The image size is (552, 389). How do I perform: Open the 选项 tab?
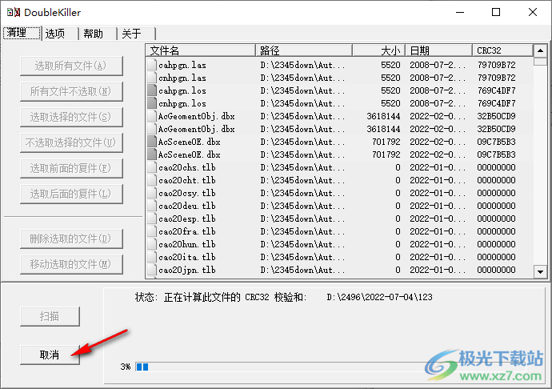pyautogui.click(x=60, y=34)
